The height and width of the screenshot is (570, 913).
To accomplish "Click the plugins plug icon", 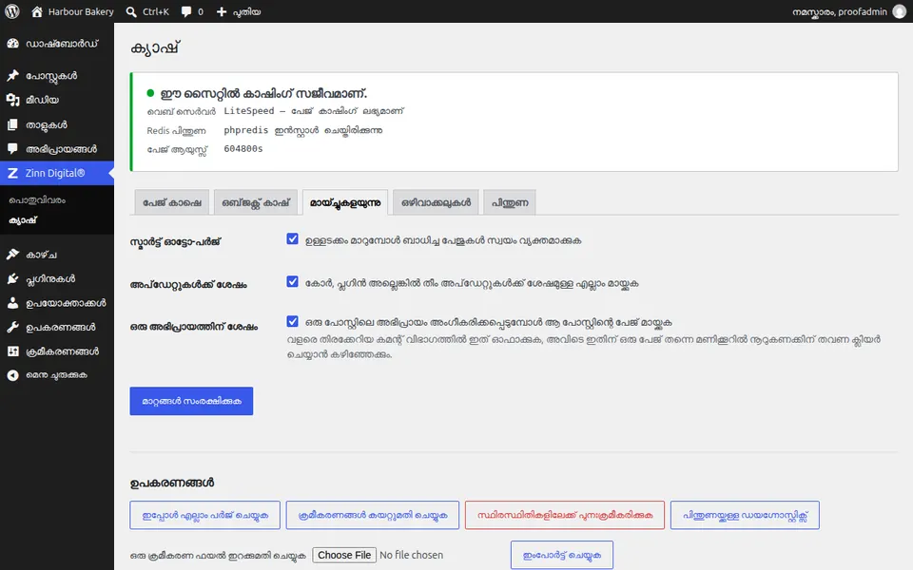I will pyautogui.click(x=12, y=278).
